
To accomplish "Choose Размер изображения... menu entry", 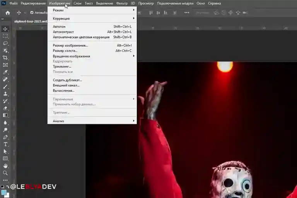I will 70,45.
